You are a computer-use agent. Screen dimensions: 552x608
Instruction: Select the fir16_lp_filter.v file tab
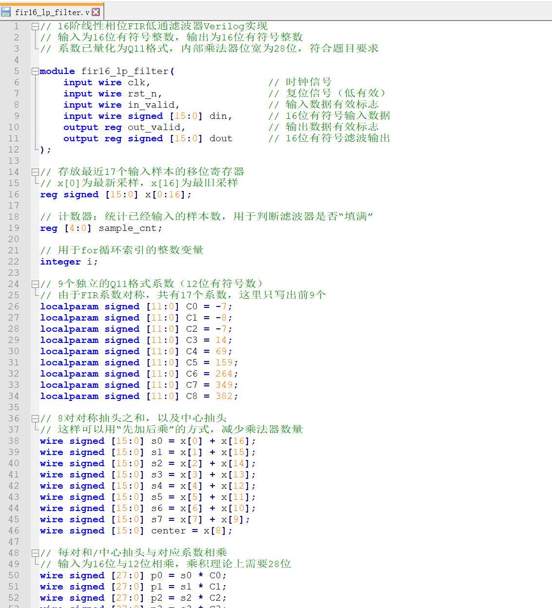tap(52, 12)
